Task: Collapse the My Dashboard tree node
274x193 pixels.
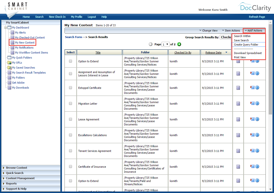Action: [5, 28]
